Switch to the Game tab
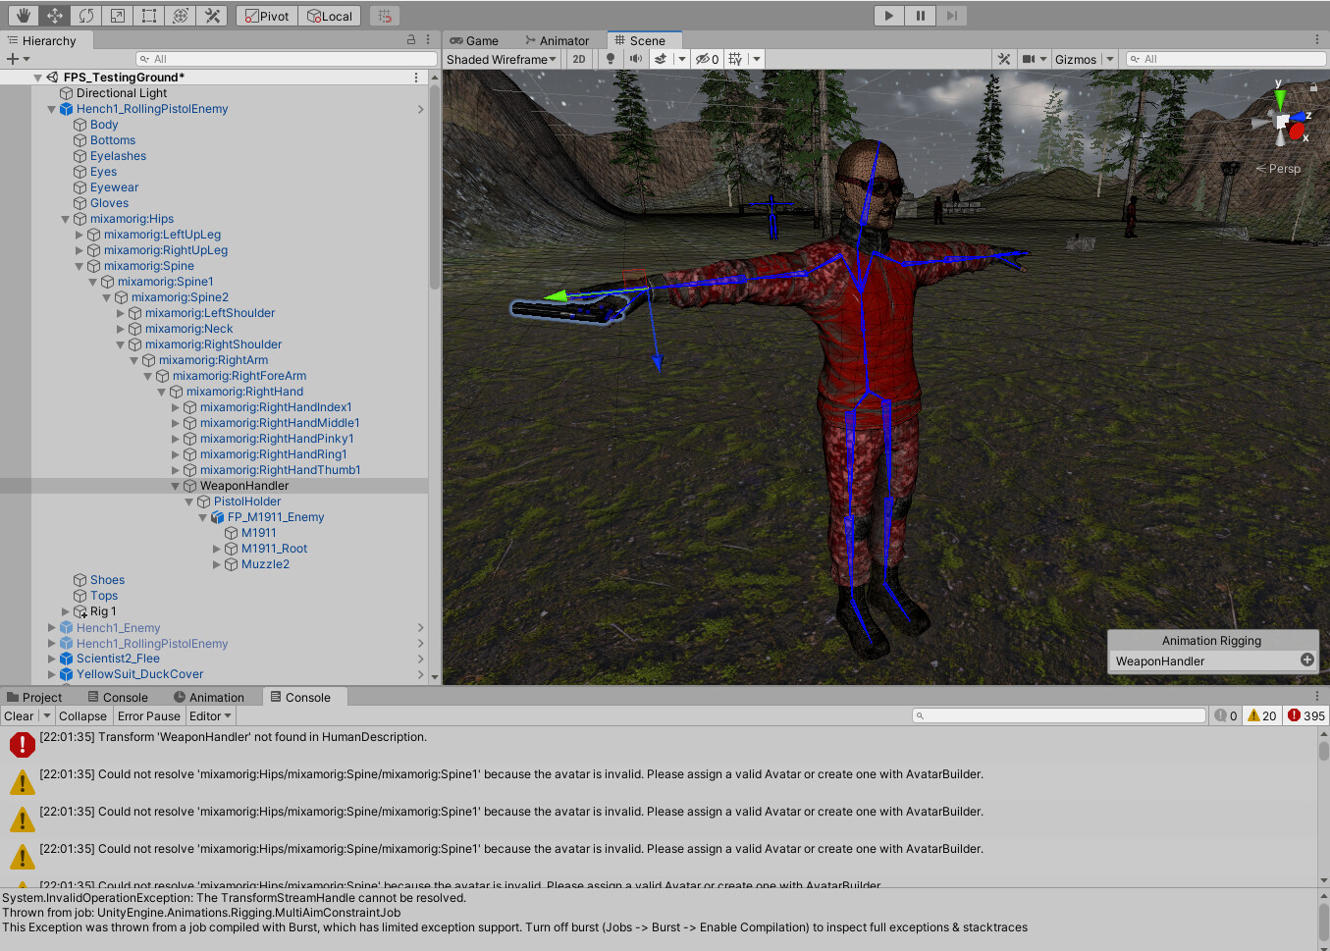 479,40
